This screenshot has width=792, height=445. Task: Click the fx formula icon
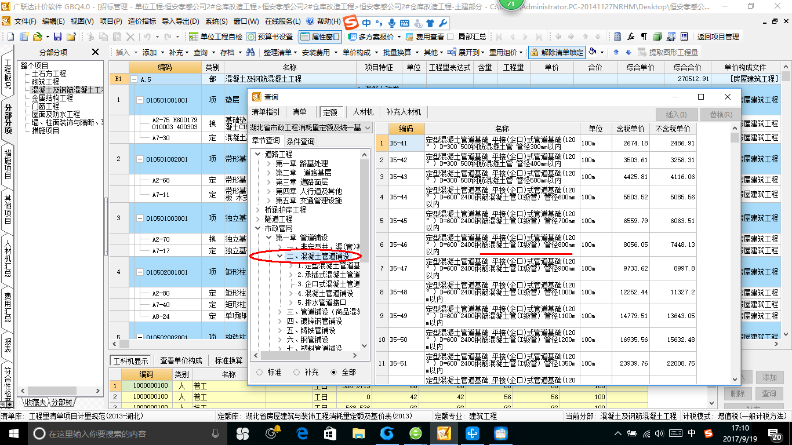point(631,37)
